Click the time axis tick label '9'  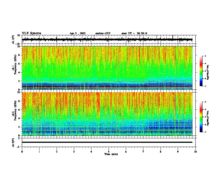(178, 152)
